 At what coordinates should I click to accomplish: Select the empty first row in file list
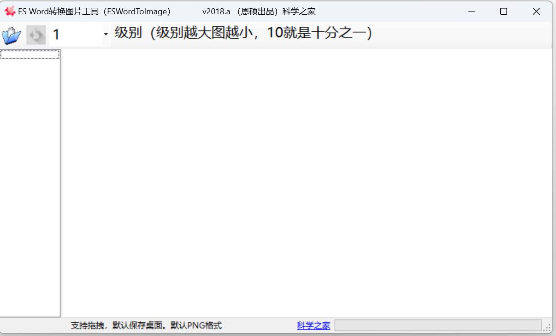[x=30, y=54]
